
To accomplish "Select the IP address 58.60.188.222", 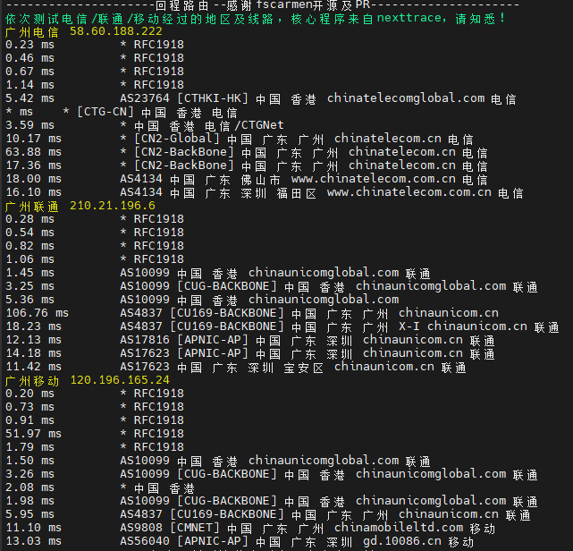I will pos(116,31).
